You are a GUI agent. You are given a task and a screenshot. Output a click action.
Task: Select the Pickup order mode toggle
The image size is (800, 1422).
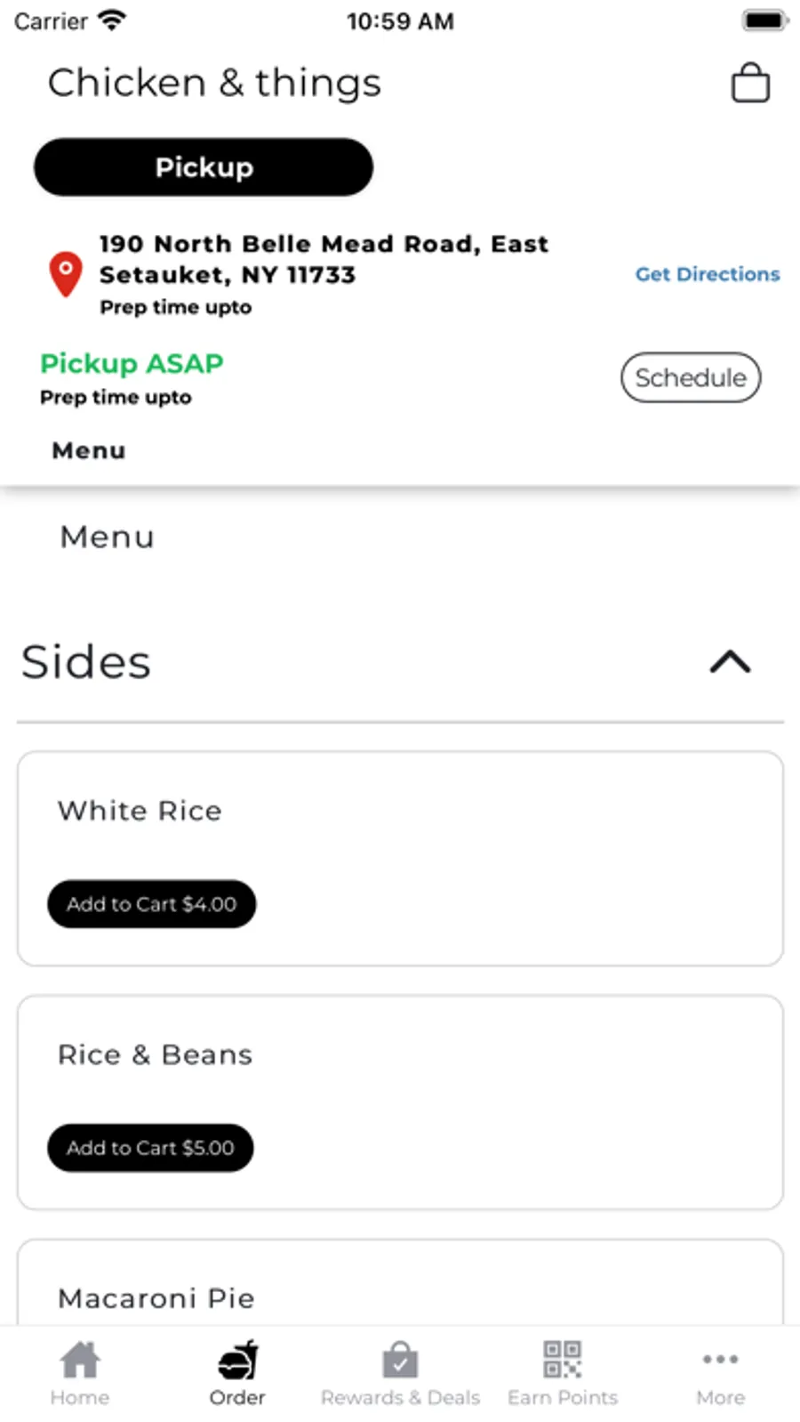point(204,167)
